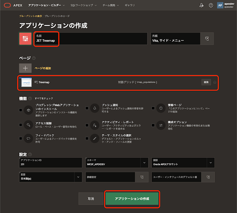The height and width of the screenshot is (213, 237).
Task: Expand SQLワークショップ menu chevron
Action: click(x=96, y=5)
